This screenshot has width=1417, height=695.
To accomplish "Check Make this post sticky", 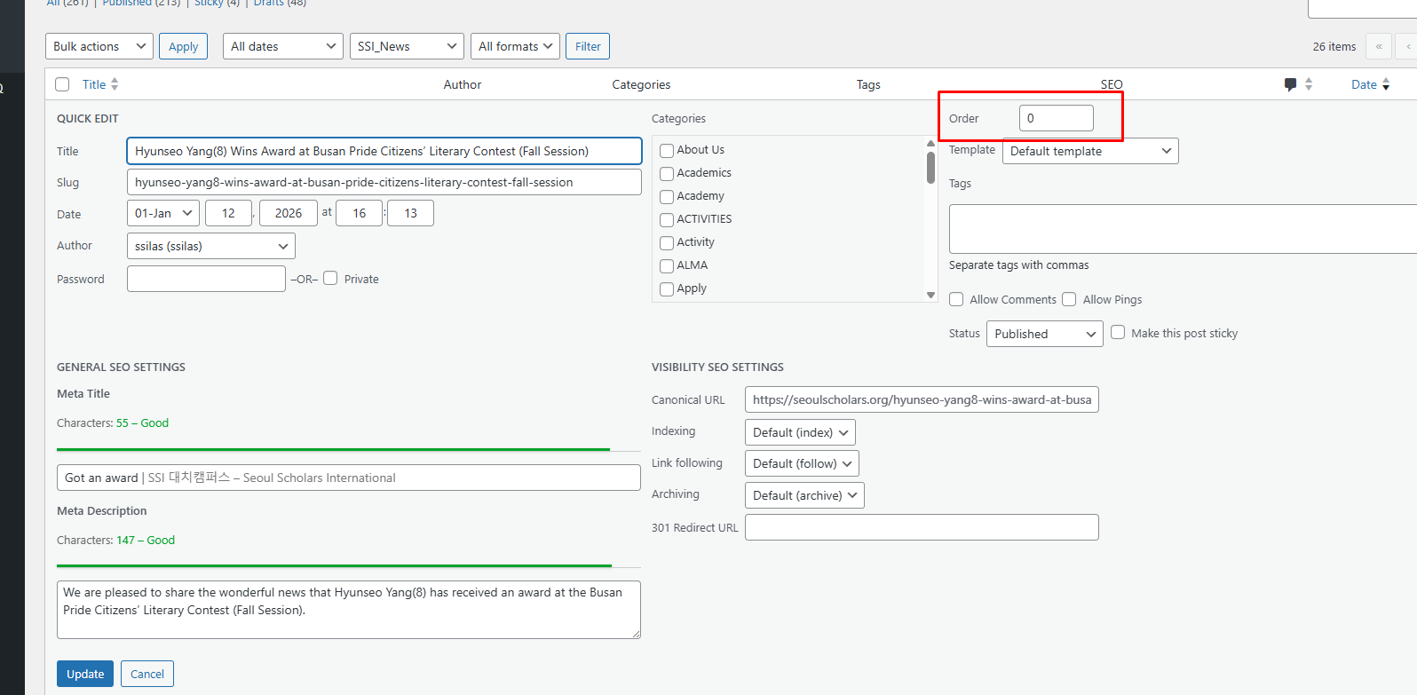I will pyautogui.click(x=1118, y=333).
